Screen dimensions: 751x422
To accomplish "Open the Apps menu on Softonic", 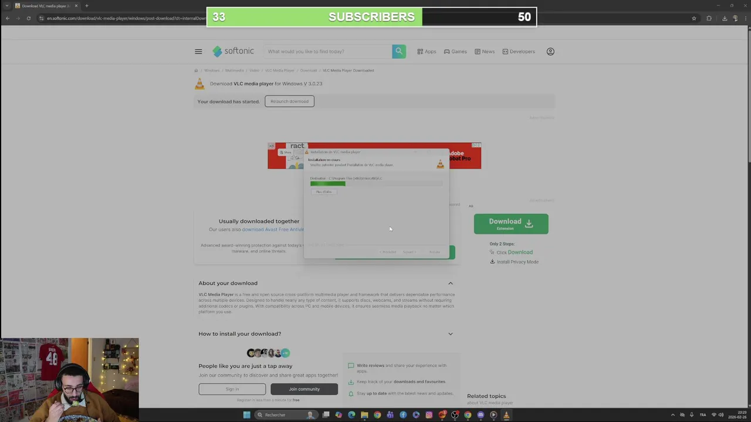I will 427,52.
